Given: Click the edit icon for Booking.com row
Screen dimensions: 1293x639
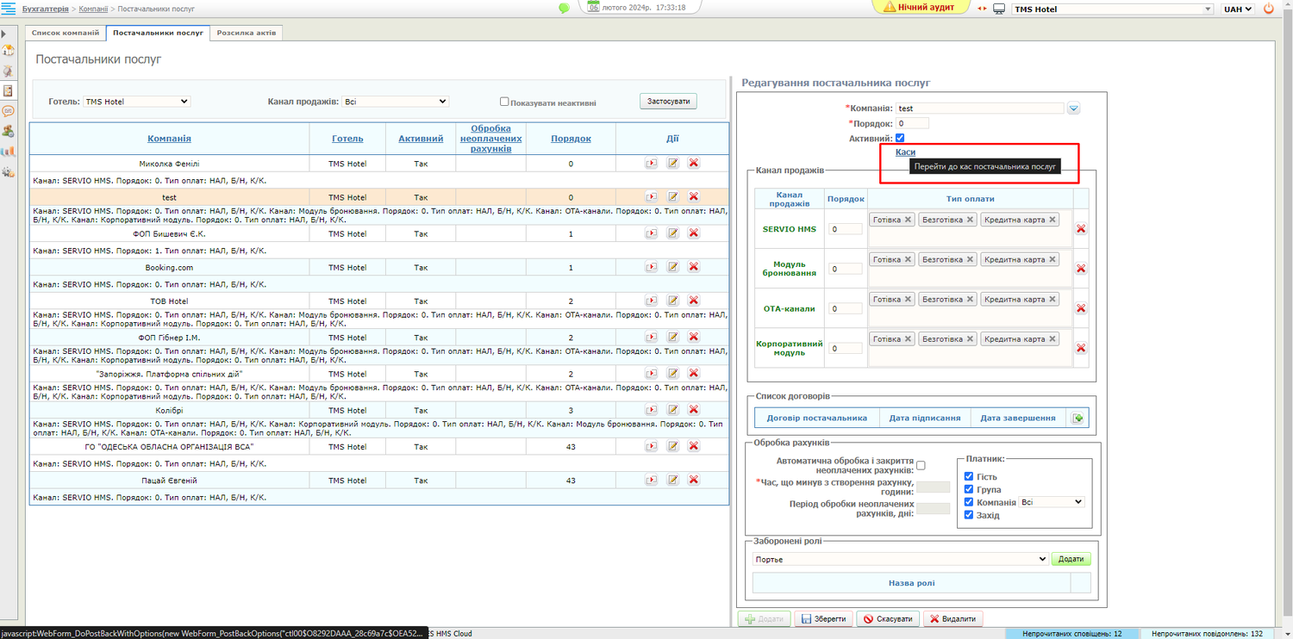Looking at the screenshot, I should (x=672, y=267).
